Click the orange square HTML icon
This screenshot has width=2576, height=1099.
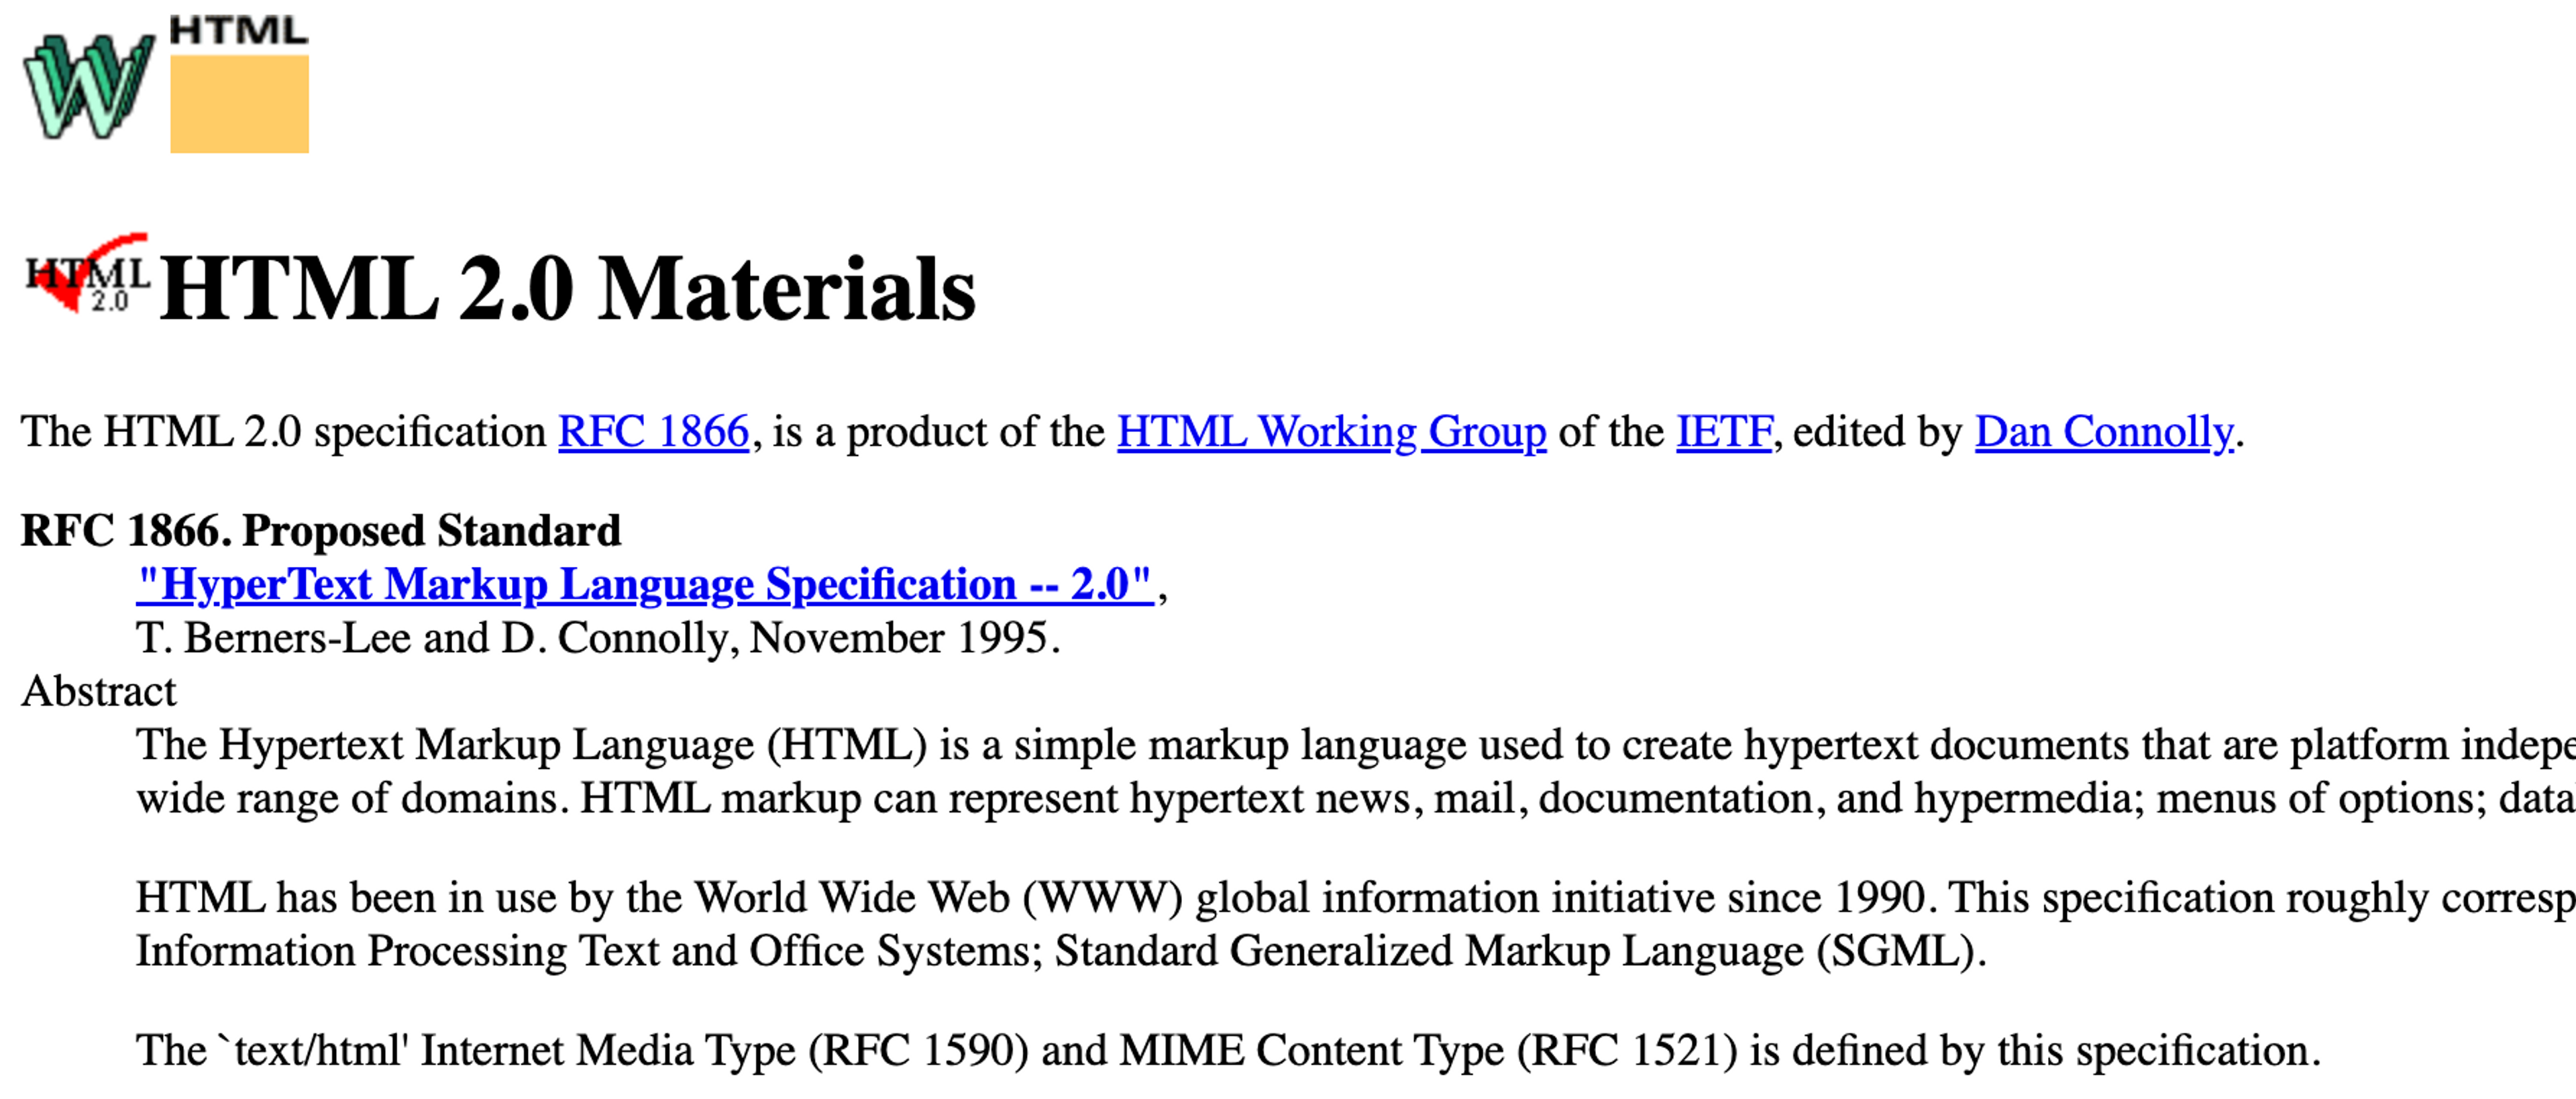coord(239,104)
